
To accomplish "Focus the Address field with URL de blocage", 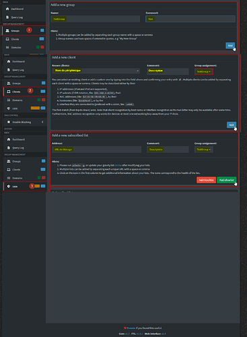I will [x=96, y=150].
